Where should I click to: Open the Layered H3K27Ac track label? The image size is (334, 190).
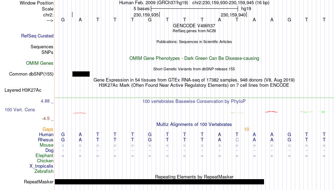(x=23, y=90)
